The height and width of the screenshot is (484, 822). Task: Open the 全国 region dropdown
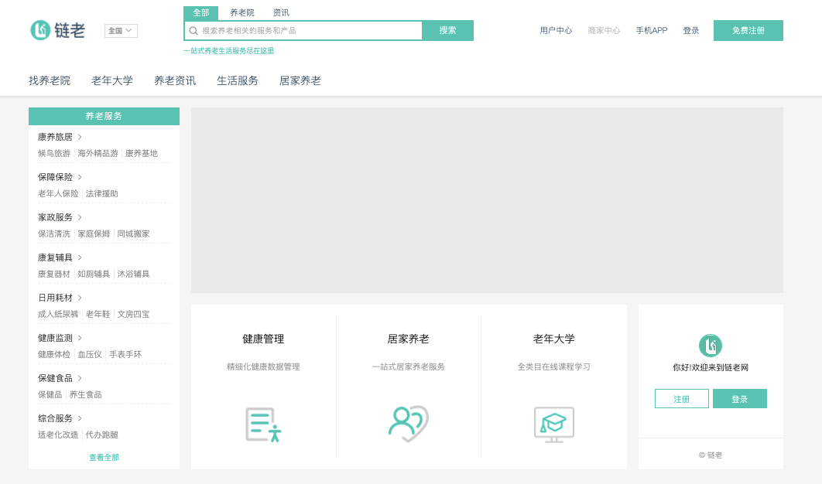click(x=120, y=29)
